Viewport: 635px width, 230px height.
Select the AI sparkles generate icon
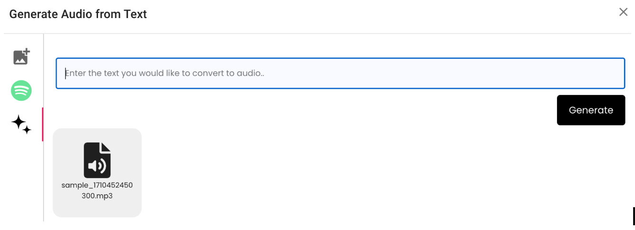(x=21, y=125)
